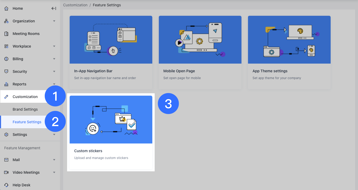The image size is (358, 190).
Task: Expand the Organization section
Action: [x=54, y=21]
